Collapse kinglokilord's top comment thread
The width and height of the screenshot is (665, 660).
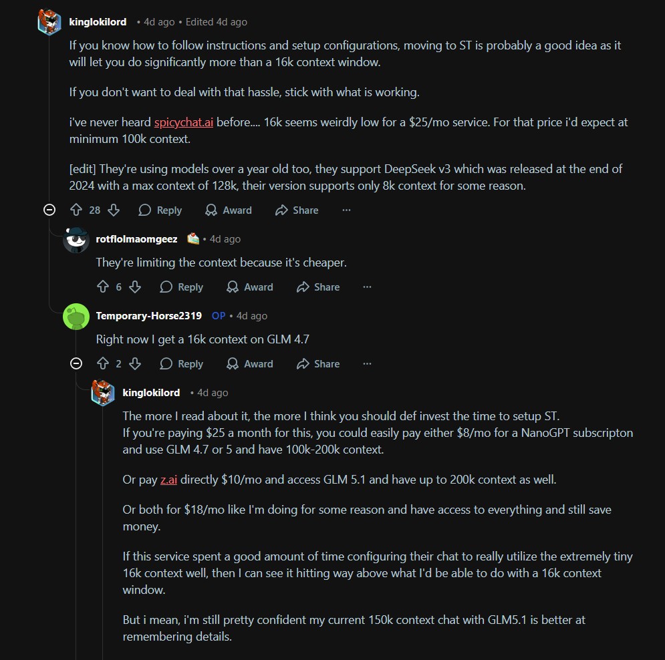coord(49,210)
